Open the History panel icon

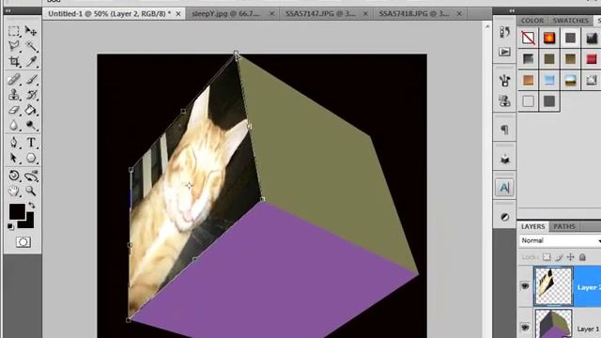click(x=504, y=32)
